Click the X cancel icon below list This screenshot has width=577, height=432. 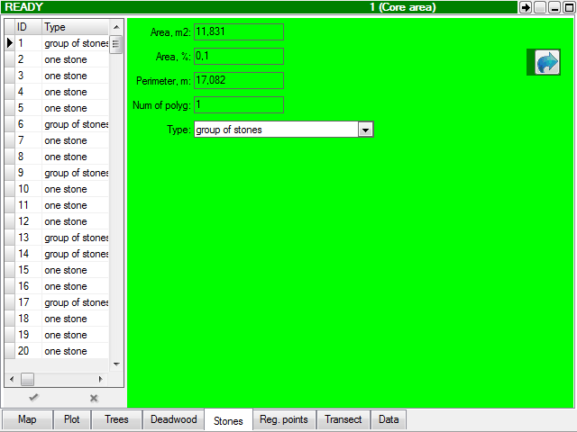[x=93, y=397]
